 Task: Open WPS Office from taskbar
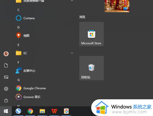tap(54, 111)
